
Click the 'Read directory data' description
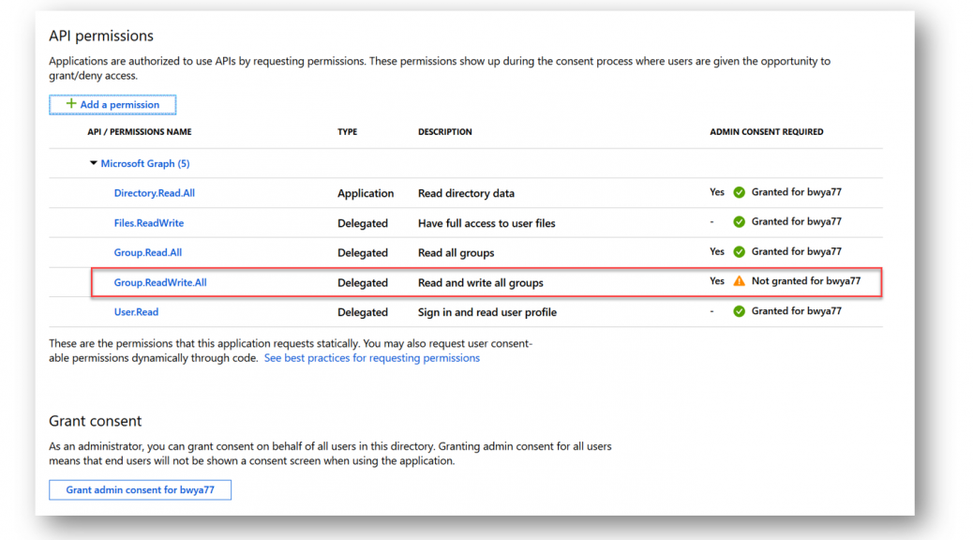pos(466,193)
